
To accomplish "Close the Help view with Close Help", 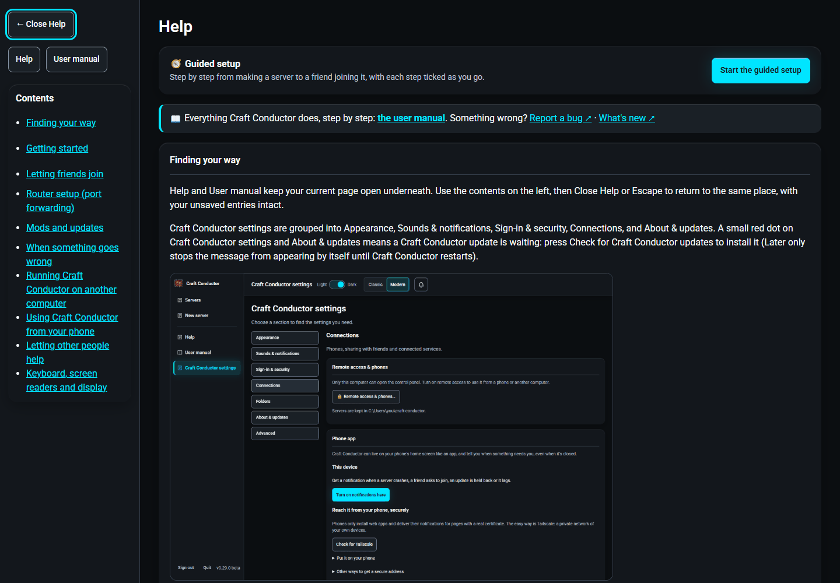I will point(41,24).
